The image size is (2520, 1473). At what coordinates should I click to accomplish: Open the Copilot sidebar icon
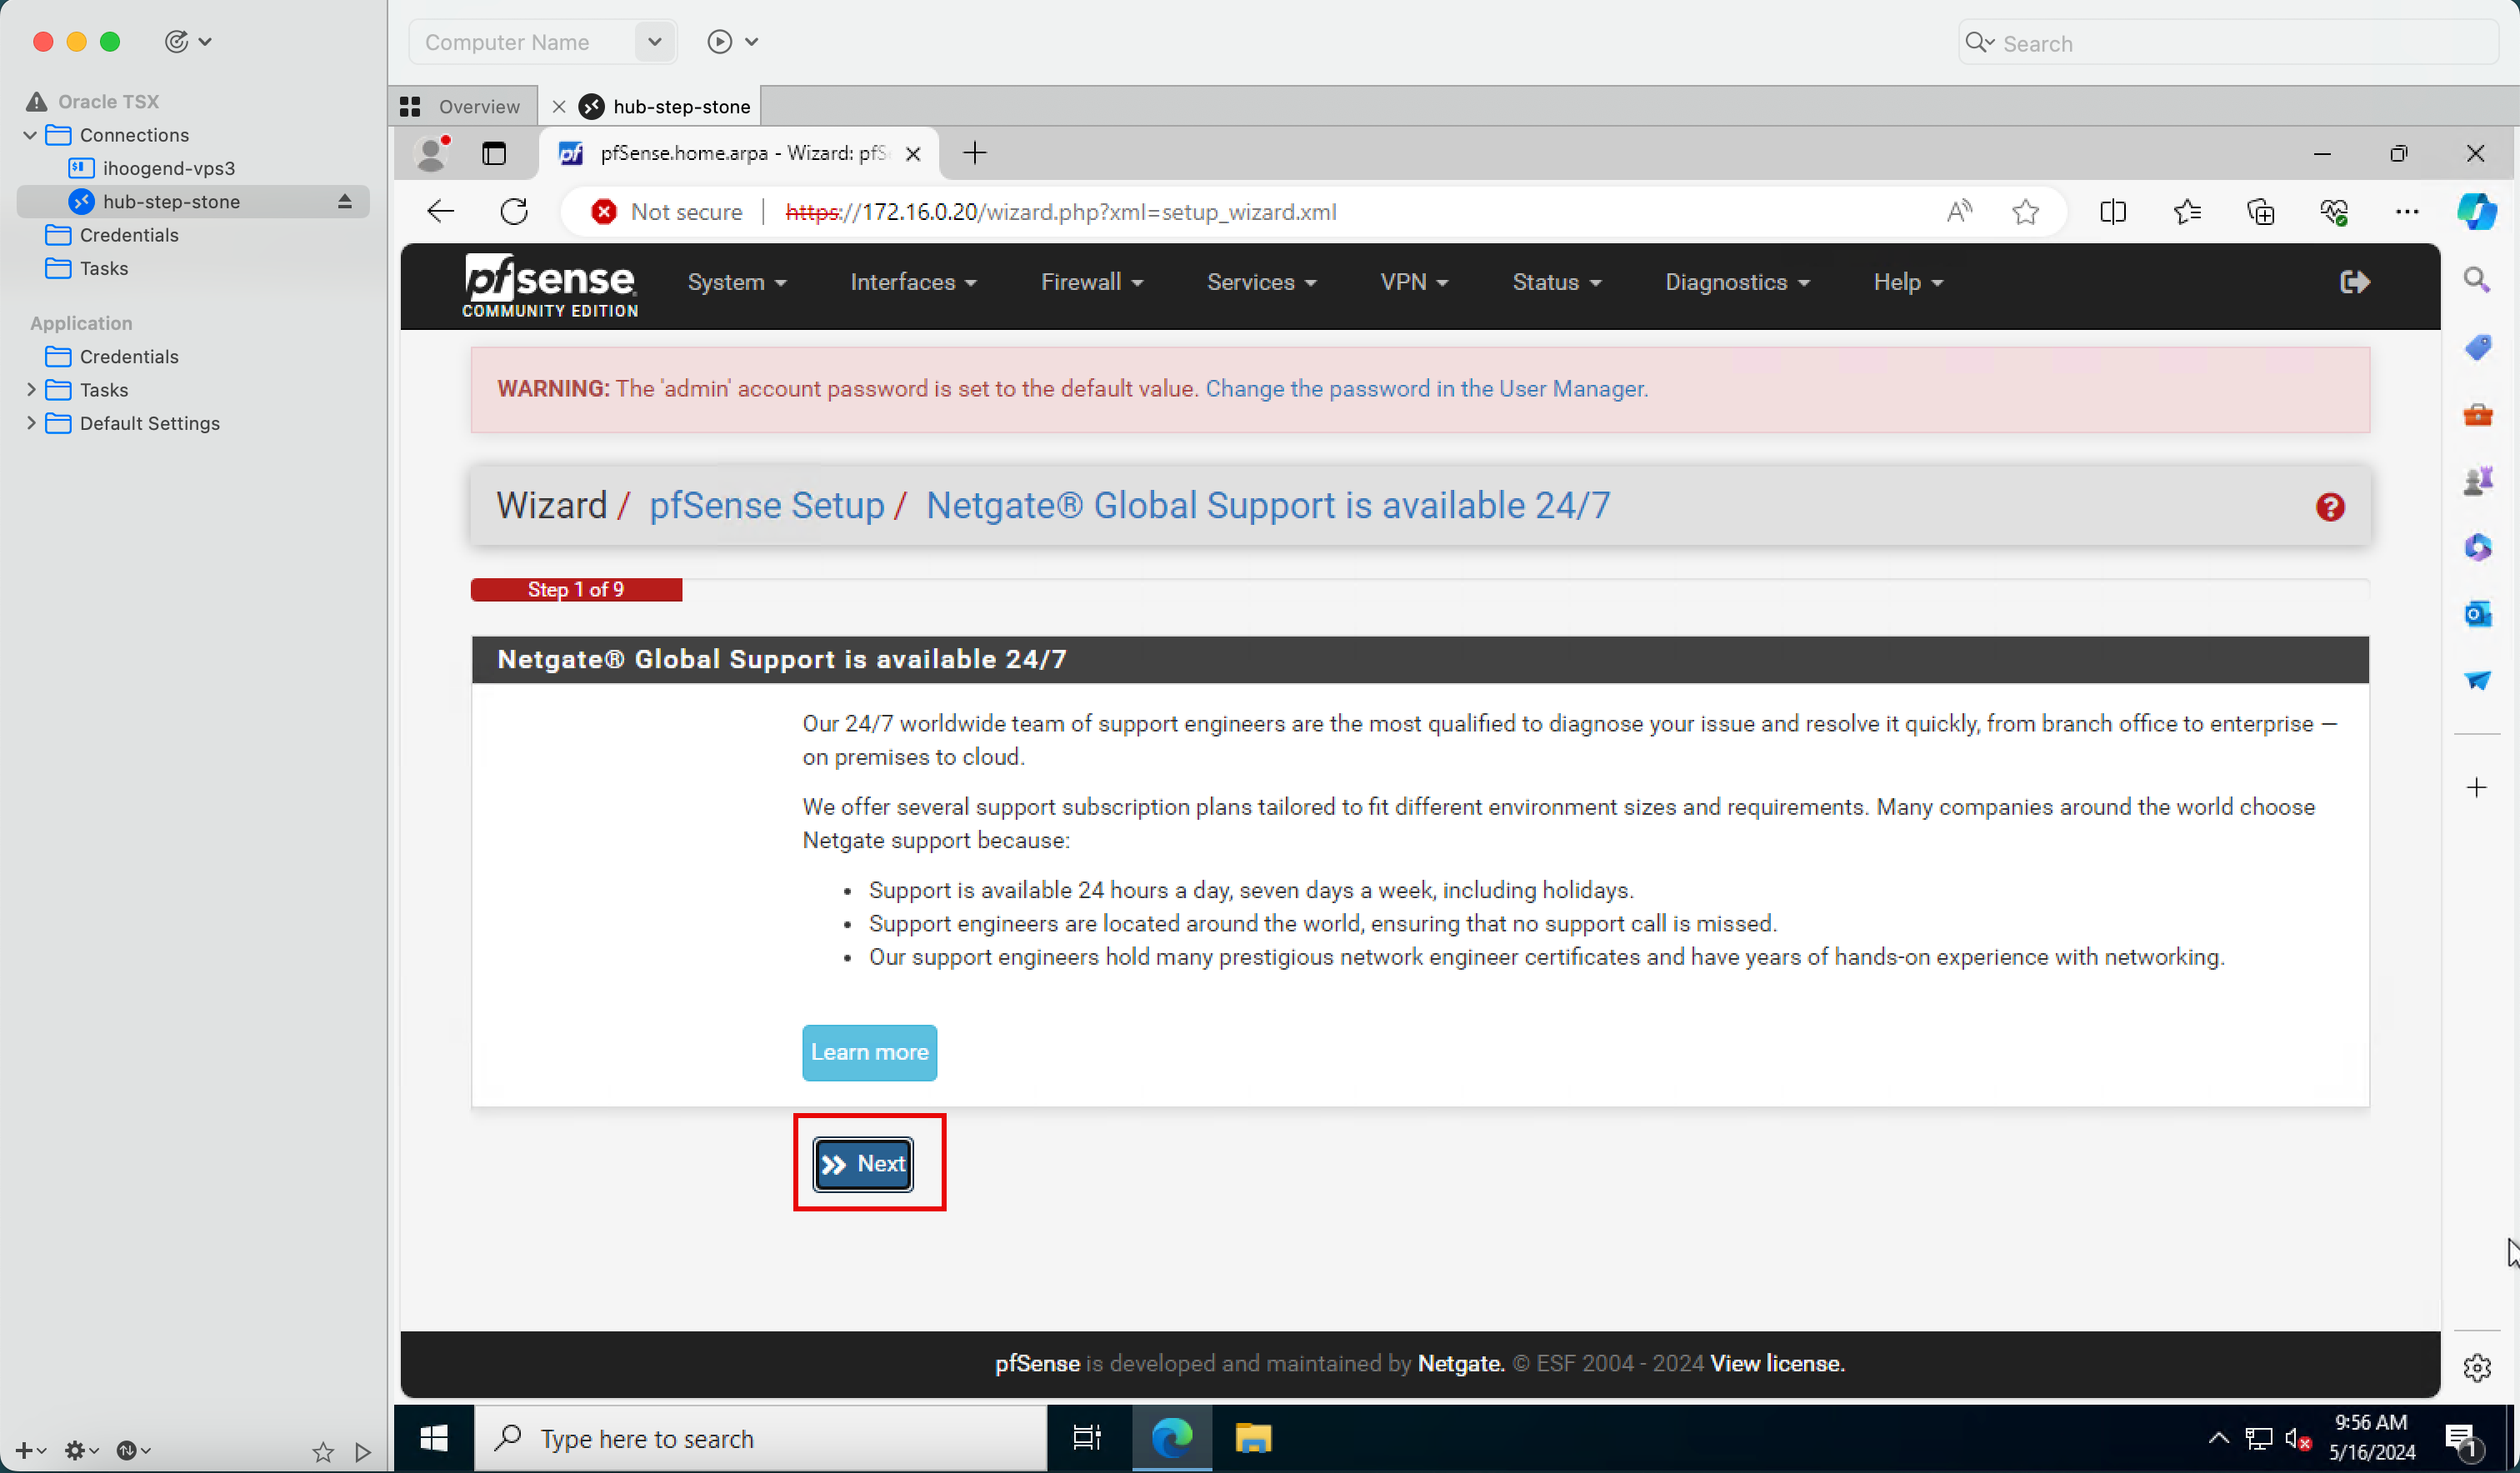(x=2476, y=212)
